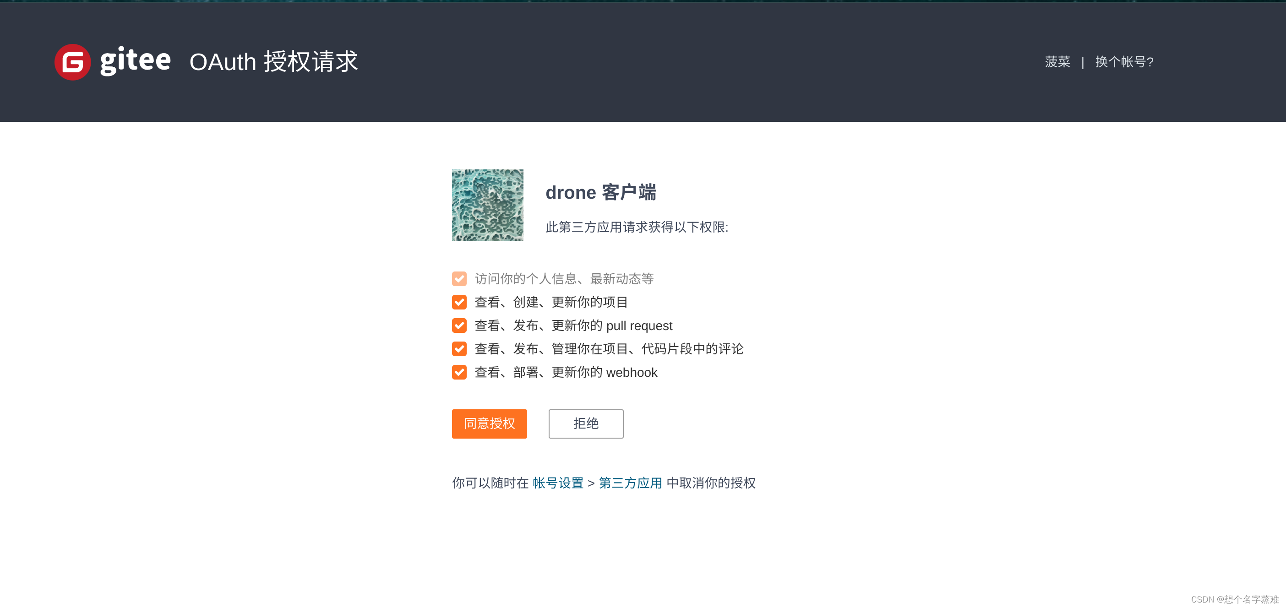
Task: Click label 查看、创建、更新你的项目
Action: [x=550, y=302]
